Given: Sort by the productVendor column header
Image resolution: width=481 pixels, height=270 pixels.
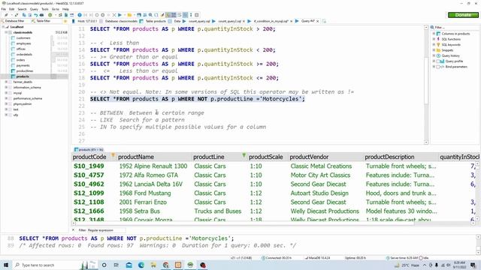Looking at the screenshot, I should click(325, 157).
